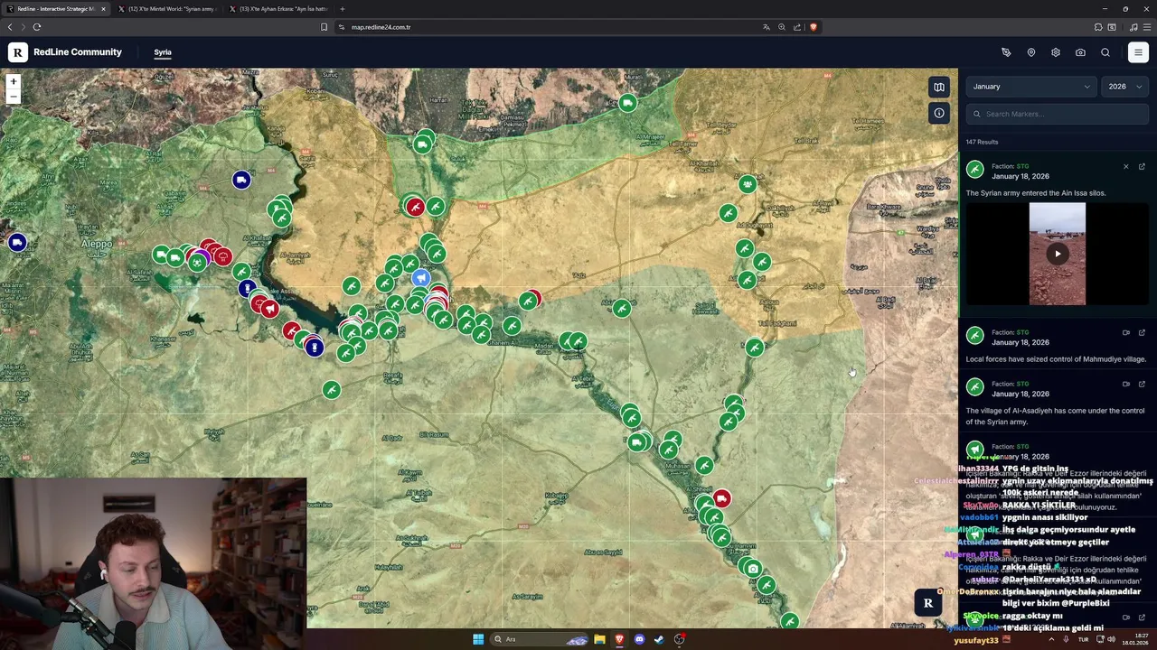Open map settings gear icon
The height and width of the screenshot is (650, 1157).
(x=1056, y=52)
